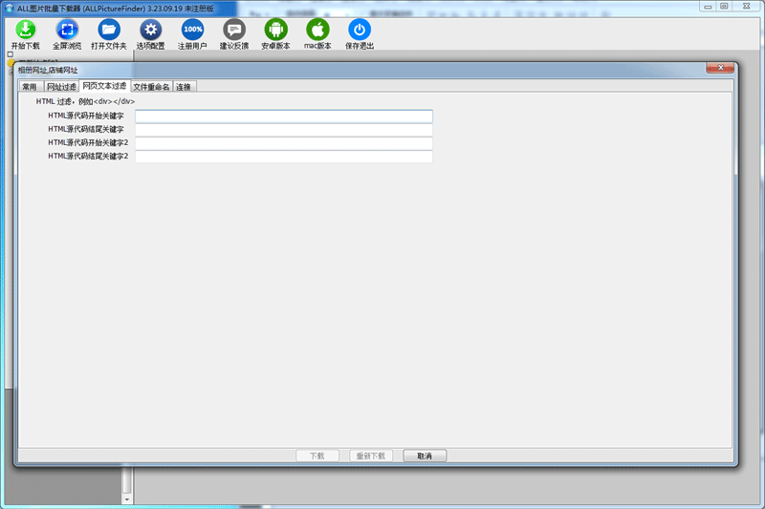Switch to the 连接 tab
This screenshot has width=765, height=509.
pyautogui.click(x=184, y=87)
